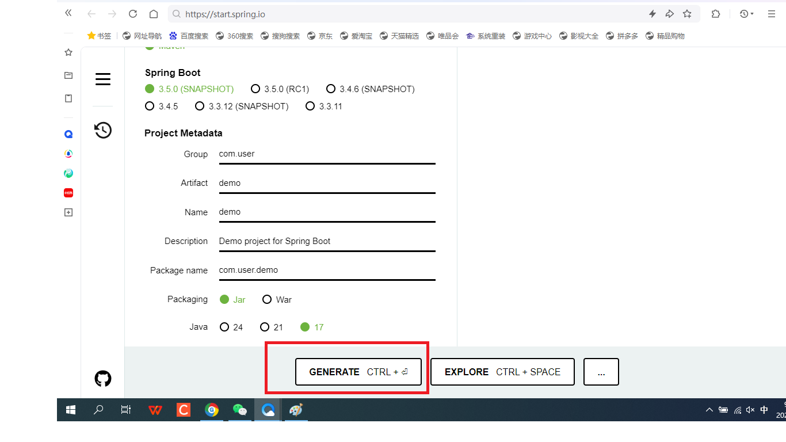Open the Spring Initializr hamburger menu
This screenshot has width=786, height=442.
[103, 79]
